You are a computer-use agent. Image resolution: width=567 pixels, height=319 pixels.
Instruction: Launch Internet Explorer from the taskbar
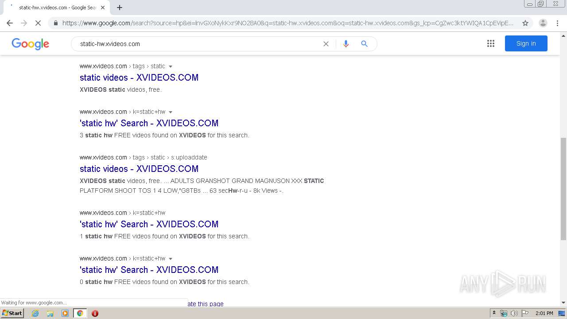click(x=35, y=313)
